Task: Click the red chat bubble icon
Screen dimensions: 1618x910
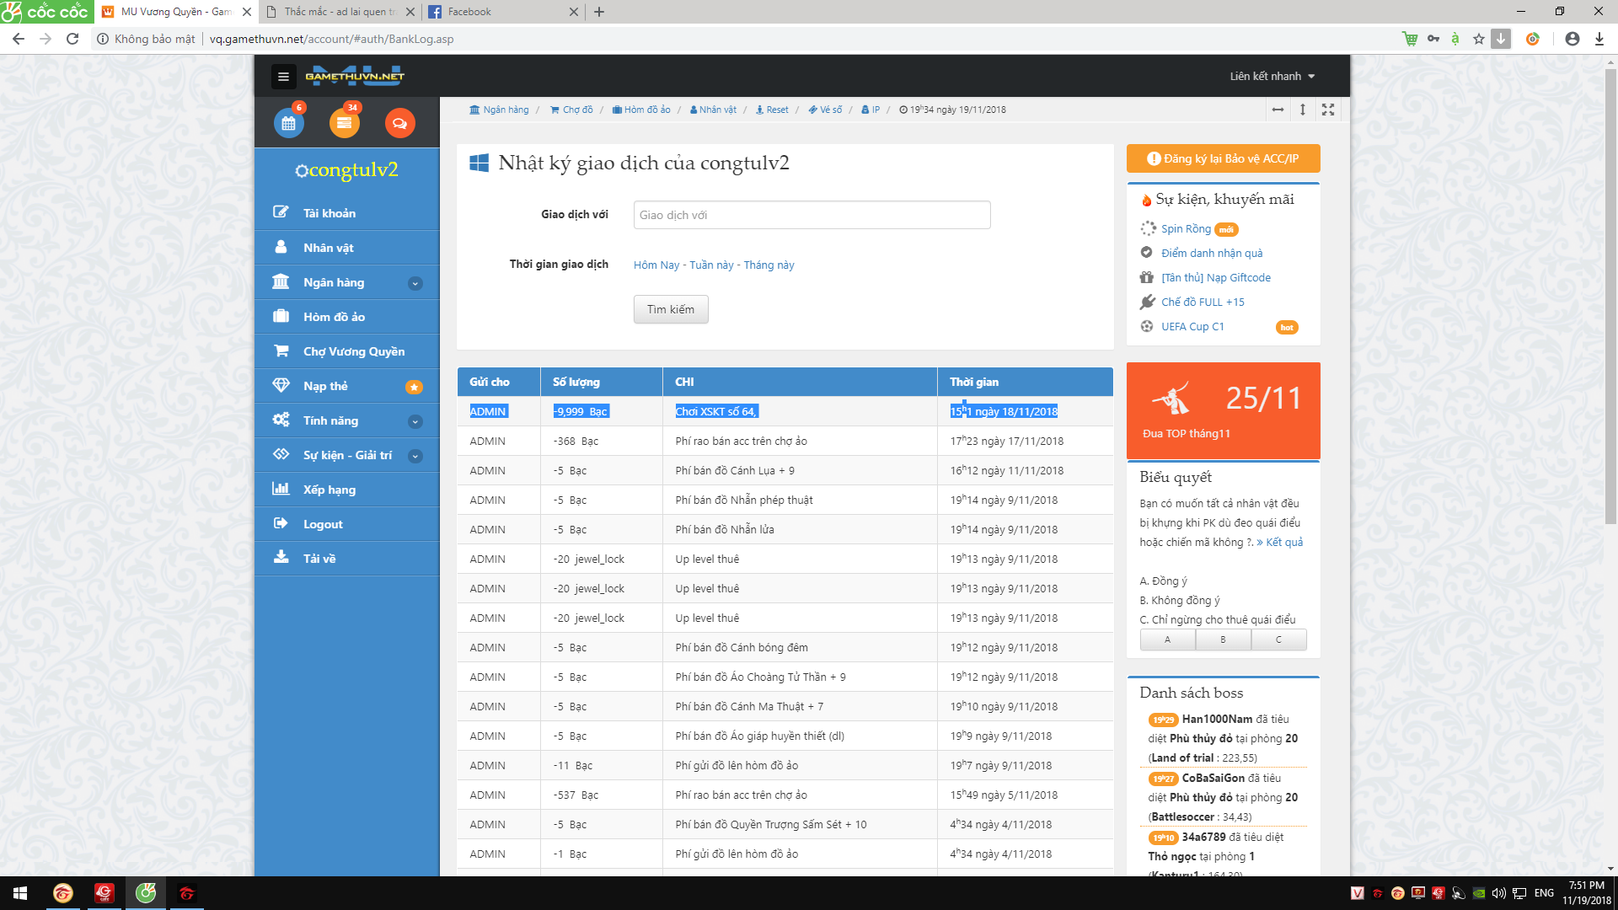Action: pos(399,123)
